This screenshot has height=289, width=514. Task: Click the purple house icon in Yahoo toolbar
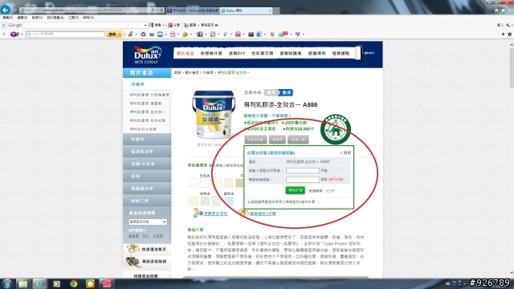point(143,34)
